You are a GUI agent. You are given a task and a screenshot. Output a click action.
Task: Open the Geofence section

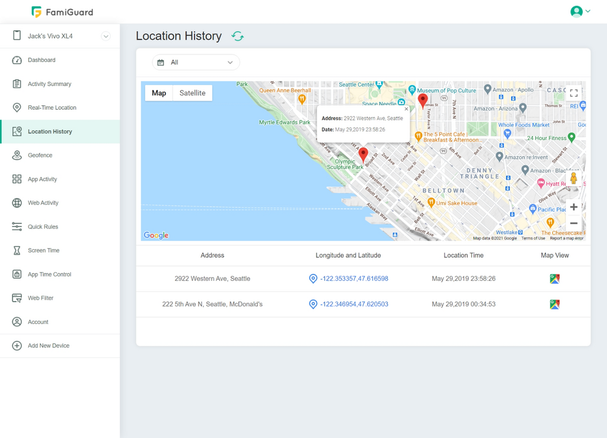click(x=40, y=155)
